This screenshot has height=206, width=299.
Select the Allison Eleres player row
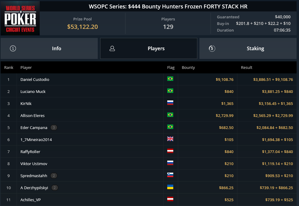point(149,115)
